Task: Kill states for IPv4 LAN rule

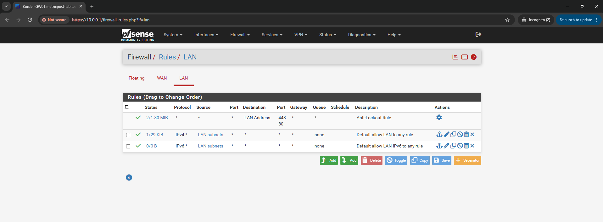Action: [472, 135]
